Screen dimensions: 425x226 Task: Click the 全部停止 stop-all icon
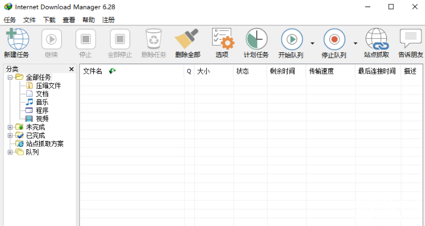(120, 39)
